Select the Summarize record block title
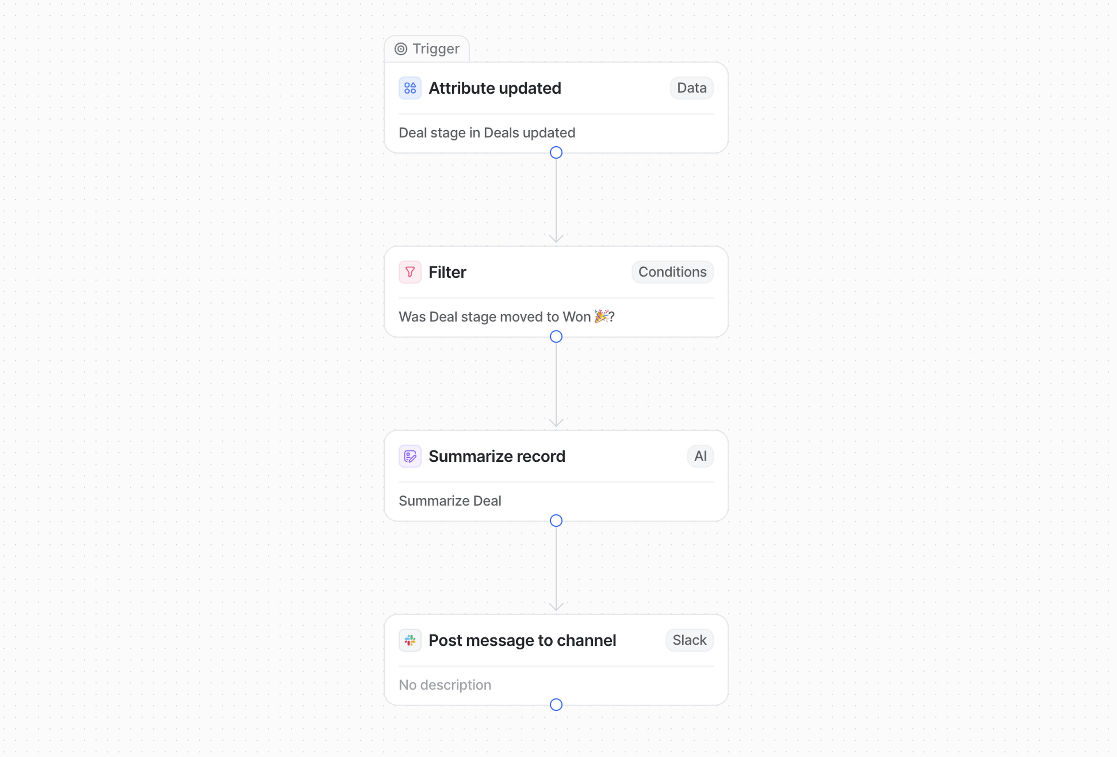 [x=497, y=456]
